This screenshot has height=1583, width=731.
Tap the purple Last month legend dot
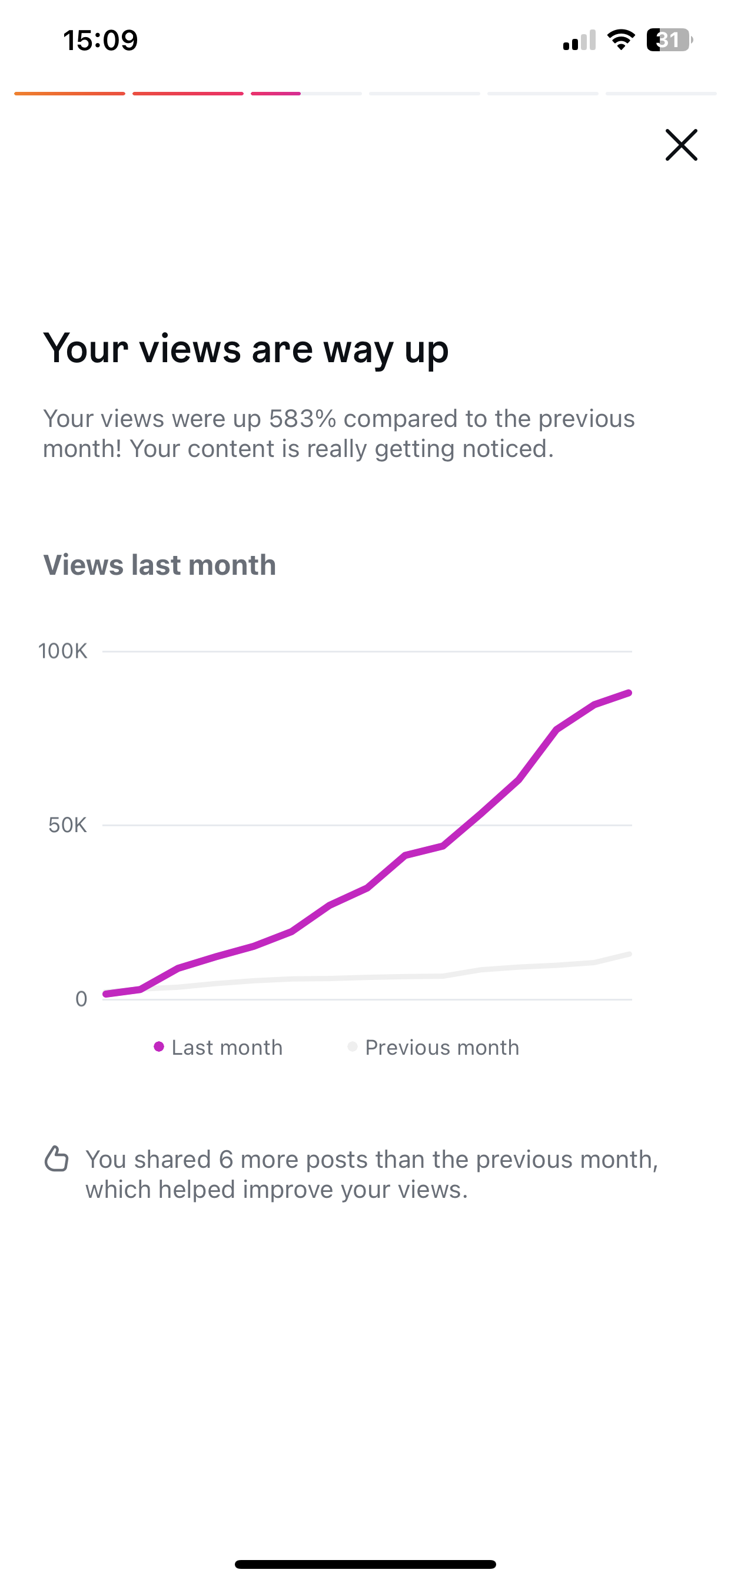coord(159,1046)
